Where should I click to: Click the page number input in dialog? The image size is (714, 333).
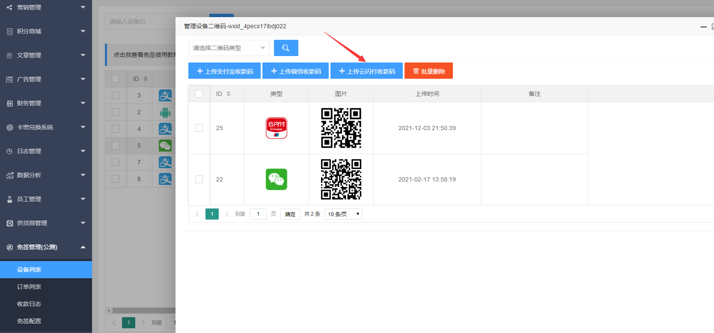point(258,214)
